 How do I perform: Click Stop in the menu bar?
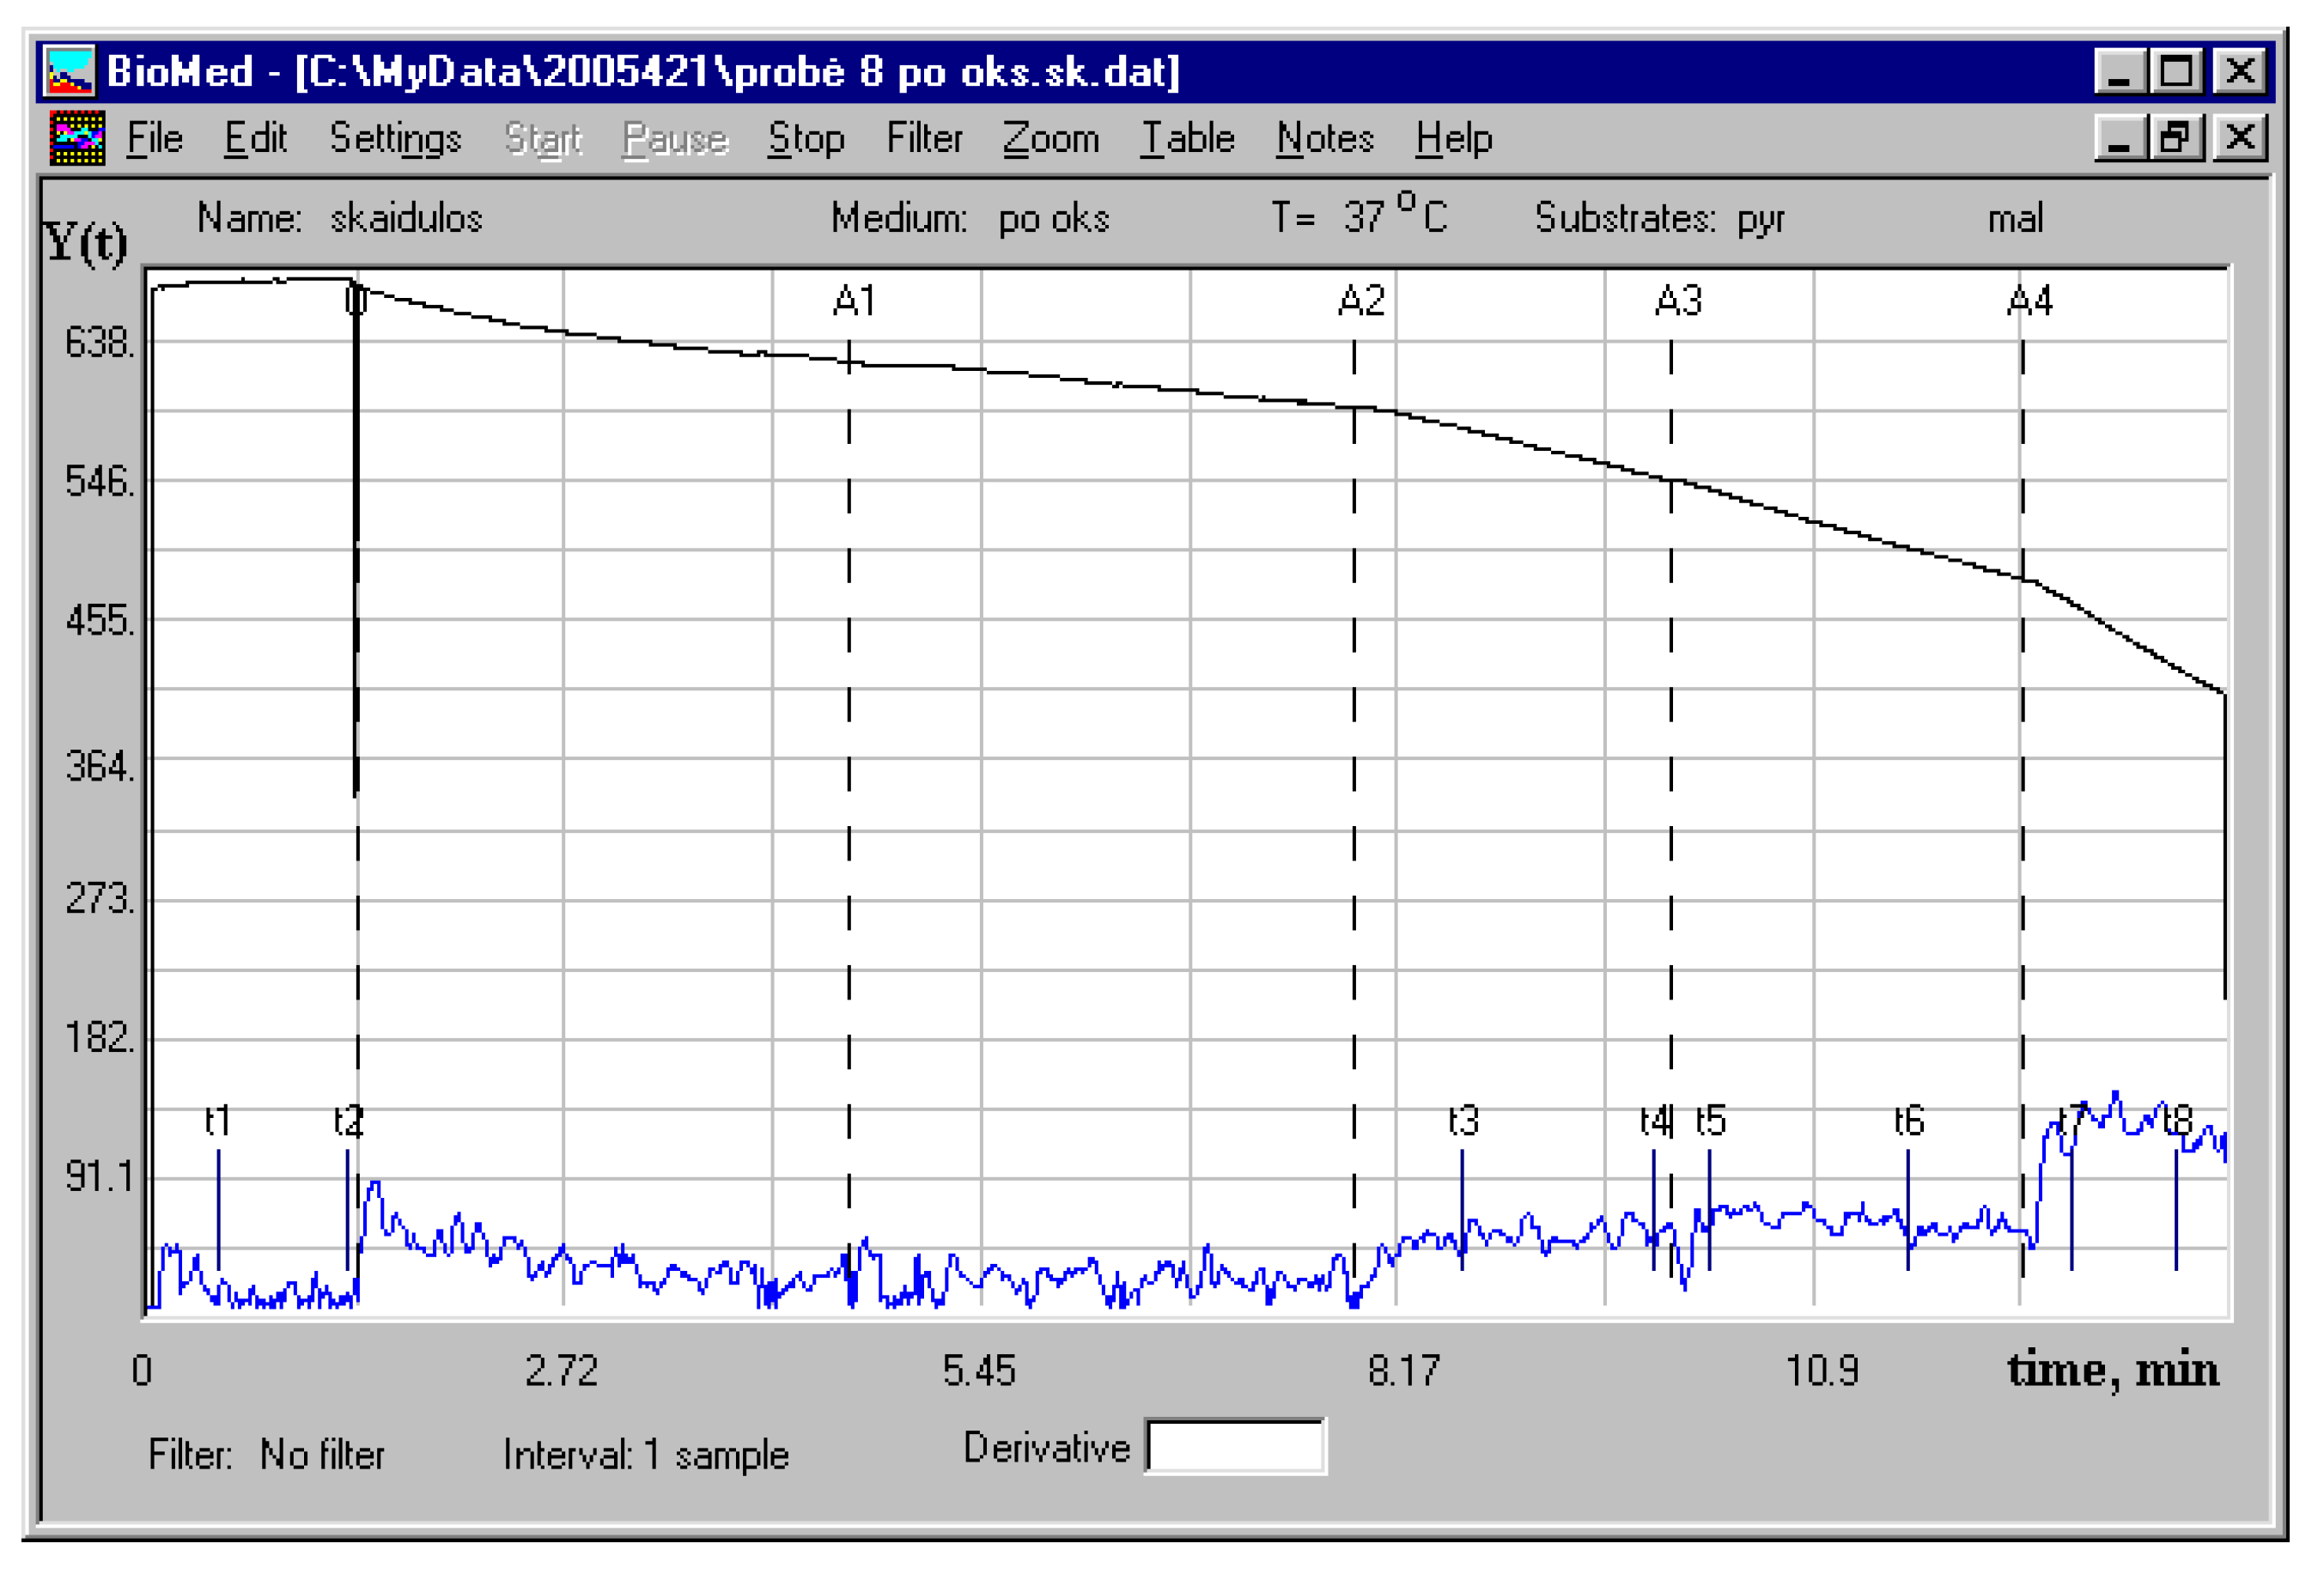tap(806, 138)
